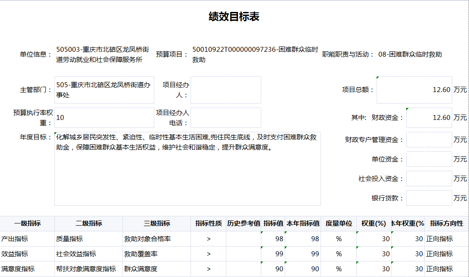Select the 项目经办人电话 input box

pos(225,118)
